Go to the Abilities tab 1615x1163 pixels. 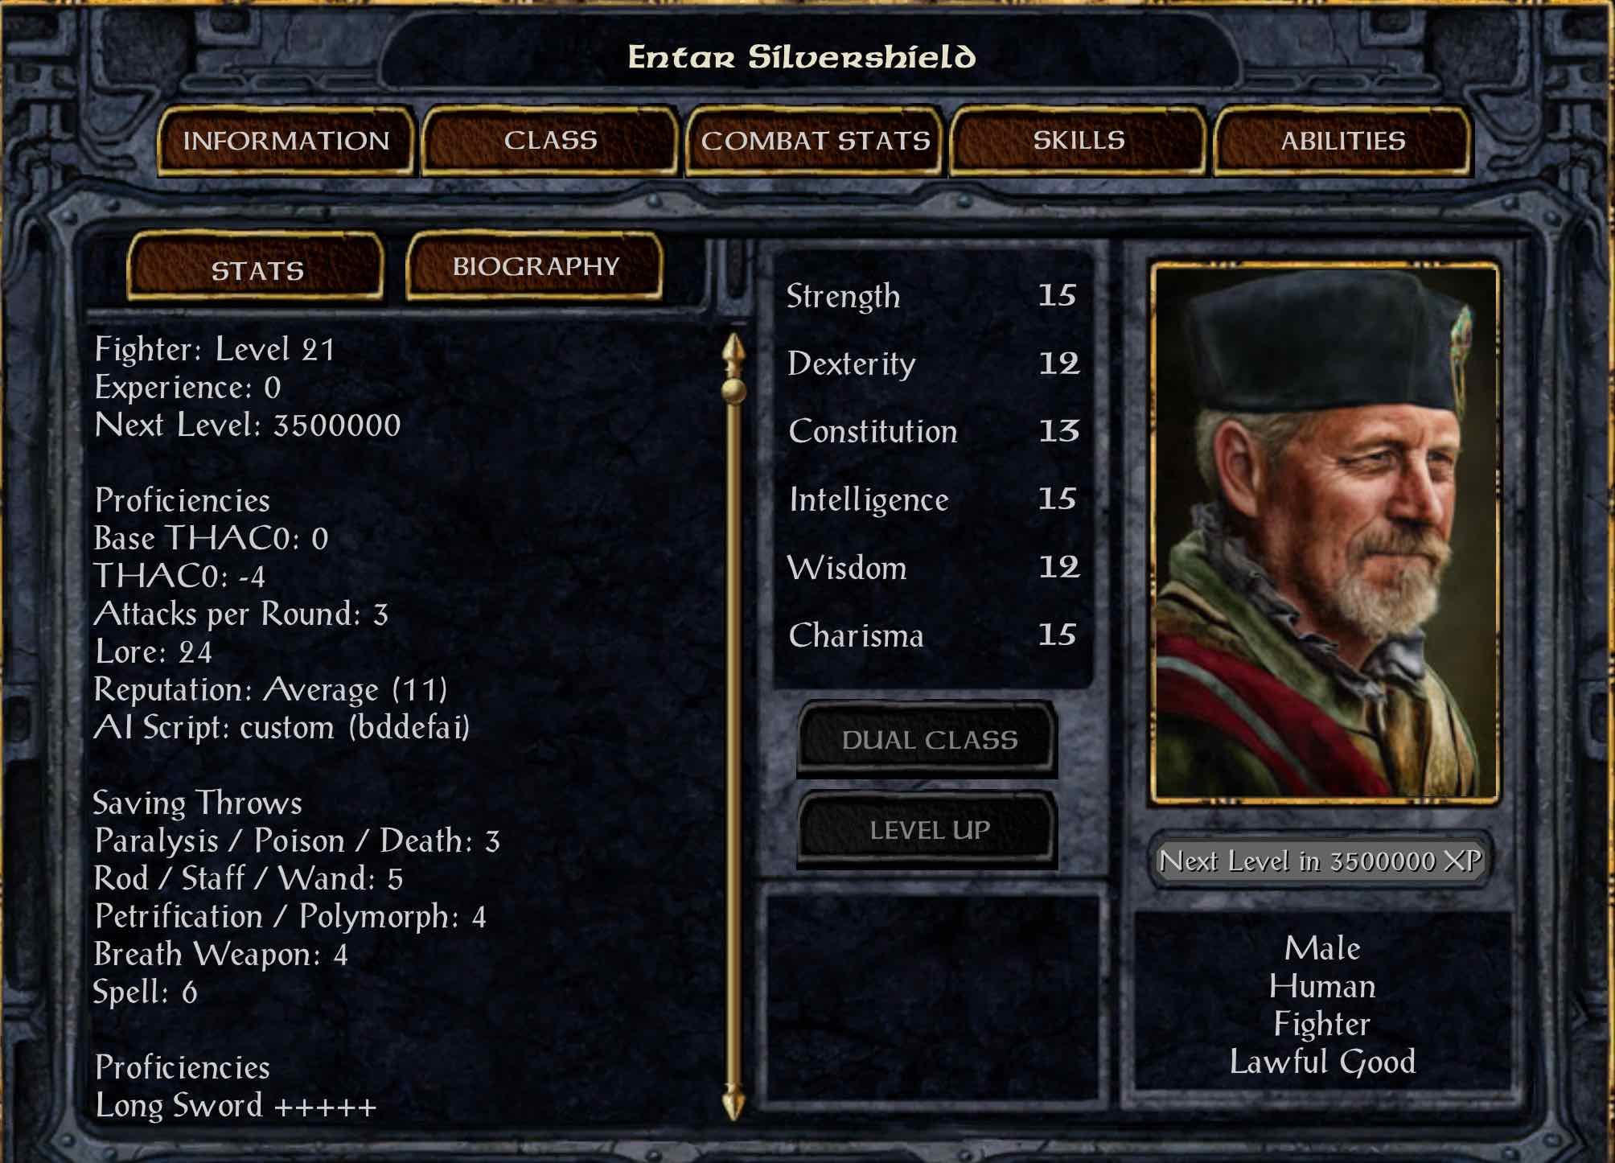pos(1342,141)
